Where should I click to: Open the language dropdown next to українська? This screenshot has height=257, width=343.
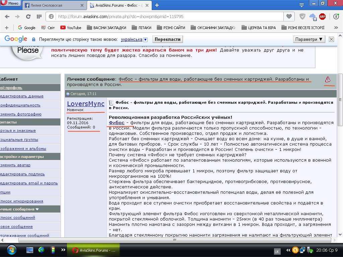(145, 39)
